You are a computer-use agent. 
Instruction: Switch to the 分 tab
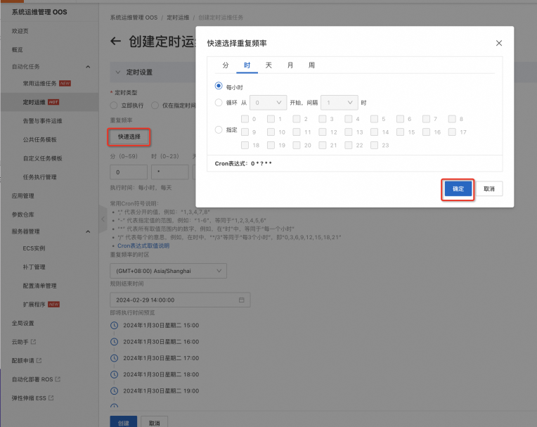226,65
